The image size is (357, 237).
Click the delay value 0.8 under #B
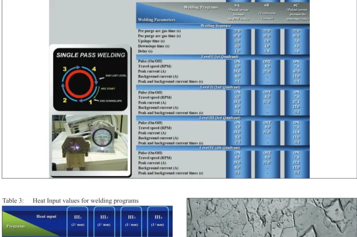click(x=267, y=51)
